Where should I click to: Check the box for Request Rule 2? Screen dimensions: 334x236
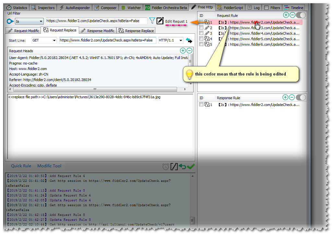[x=201, y=28]
